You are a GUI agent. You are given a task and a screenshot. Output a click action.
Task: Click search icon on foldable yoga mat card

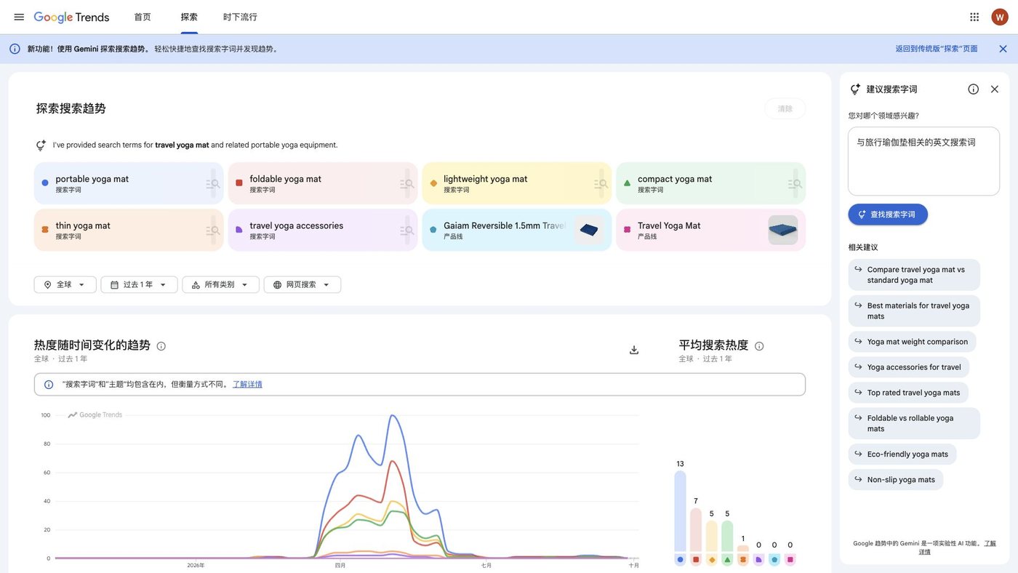[407, 184]
